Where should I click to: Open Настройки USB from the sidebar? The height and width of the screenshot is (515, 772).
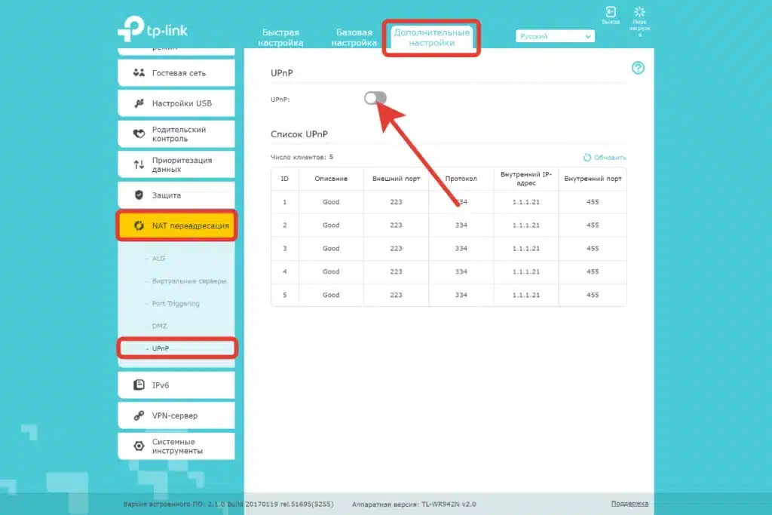click(x=176, y=103)
